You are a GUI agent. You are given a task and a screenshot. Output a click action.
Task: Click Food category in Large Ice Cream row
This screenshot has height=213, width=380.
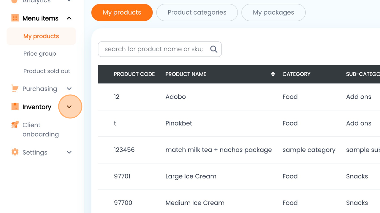click(x=290, y=176)
